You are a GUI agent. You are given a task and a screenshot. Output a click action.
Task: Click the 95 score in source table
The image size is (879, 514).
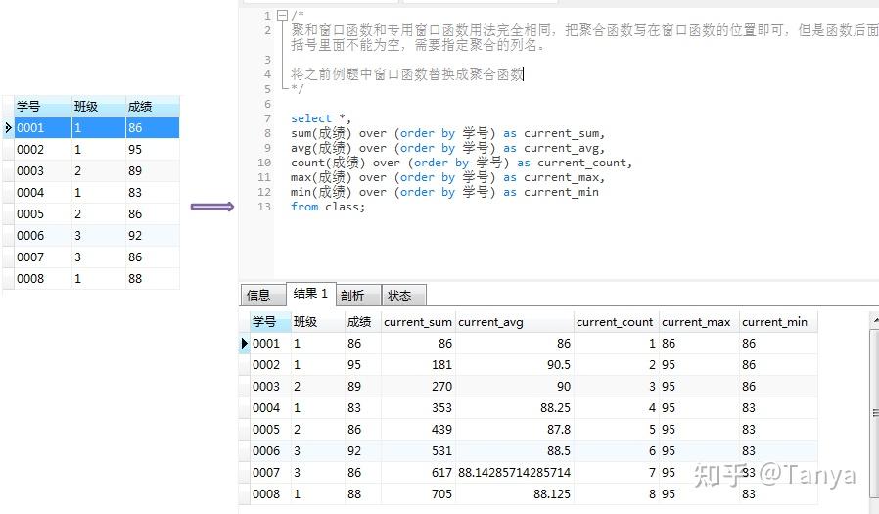tap(135, 149)
